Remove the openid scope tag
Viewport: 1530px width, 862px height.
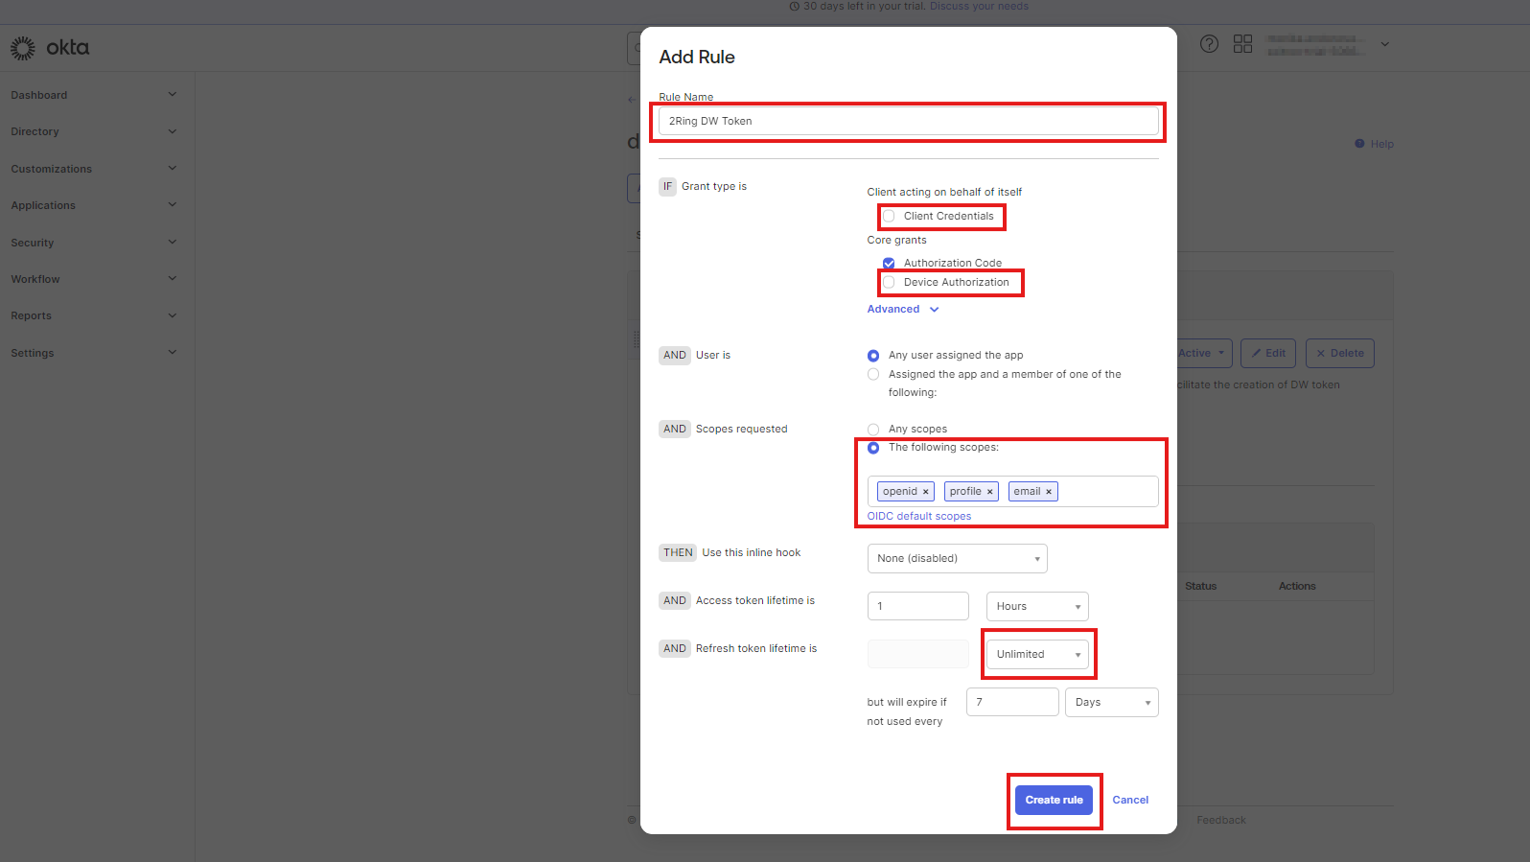pos(925,492)
